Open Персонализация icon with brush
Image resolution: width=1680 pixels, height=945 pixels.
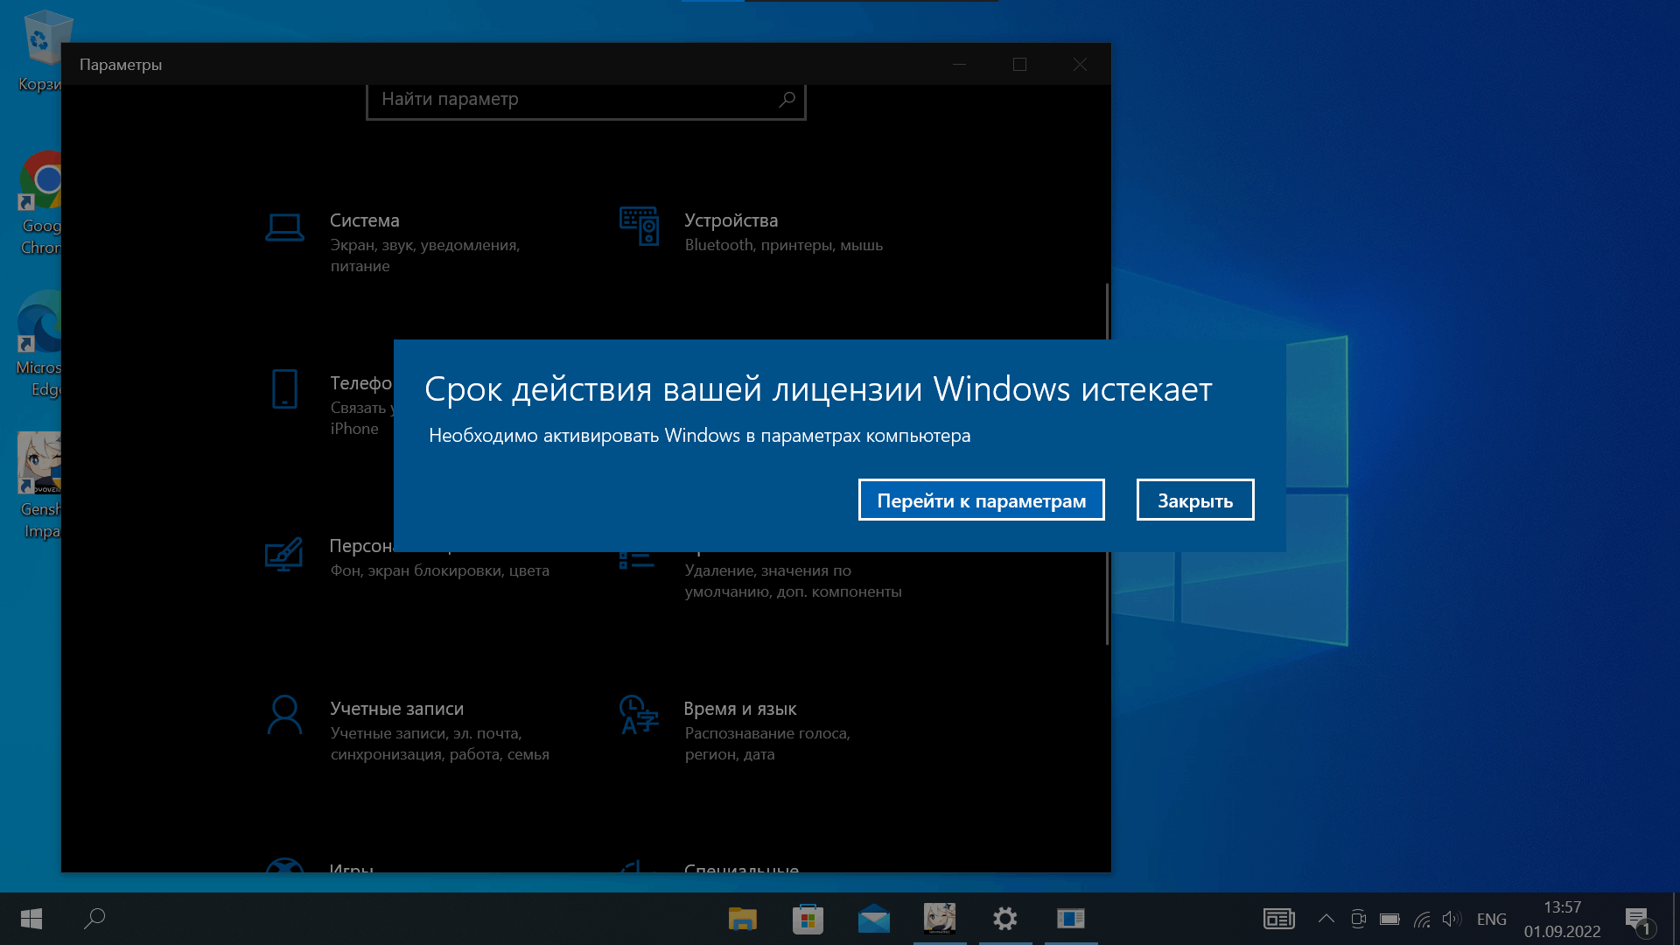[x=283, y=555]
